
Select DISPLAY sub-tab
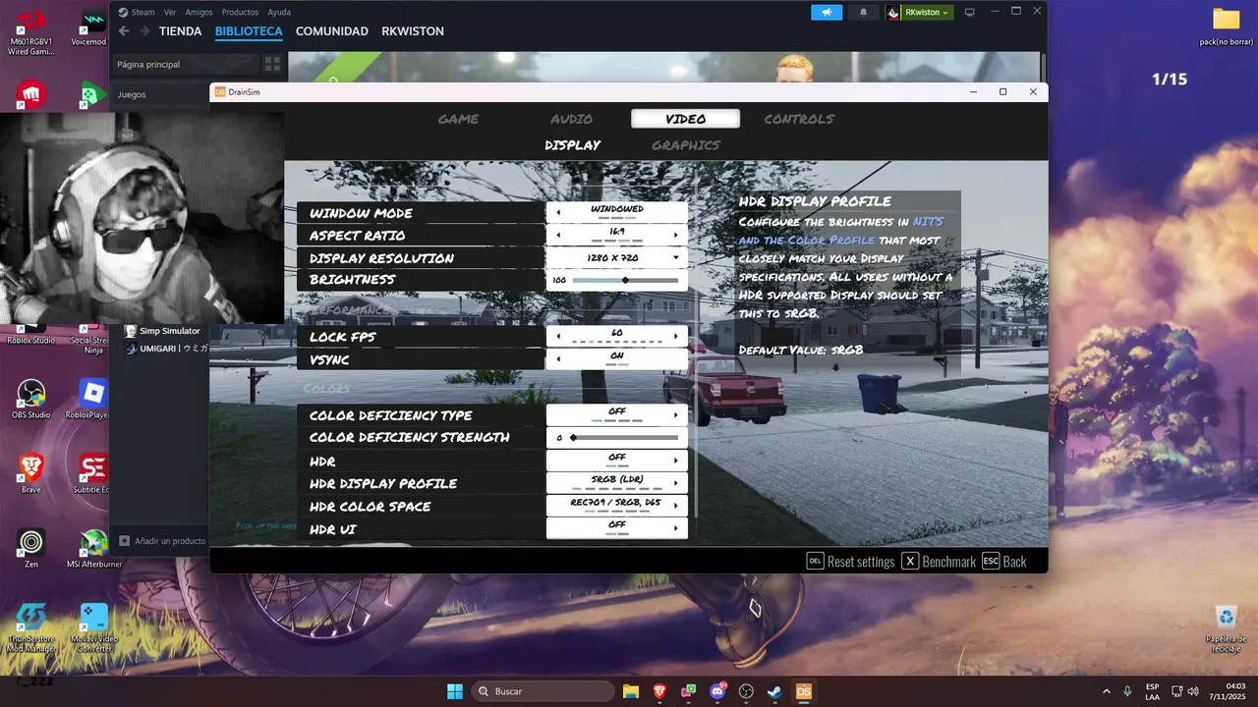point(572,144)
